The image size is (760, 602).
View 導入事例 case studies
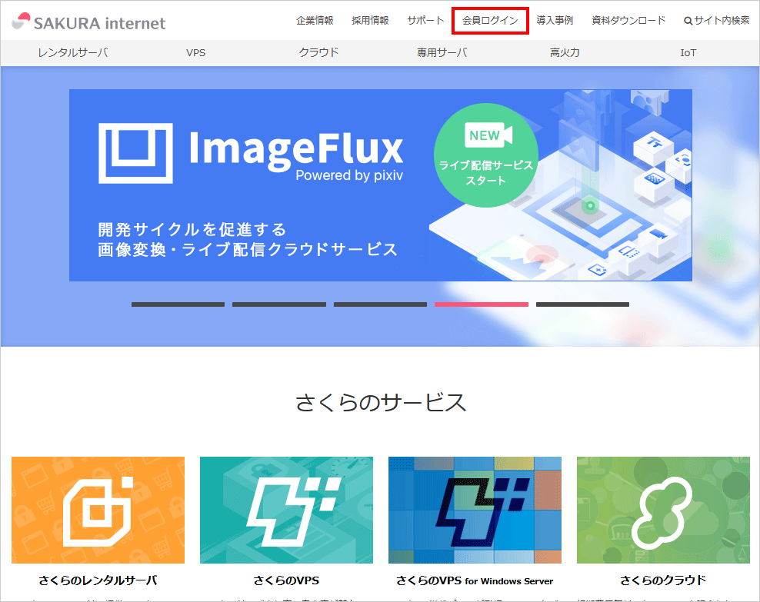[x=555, y=20]
